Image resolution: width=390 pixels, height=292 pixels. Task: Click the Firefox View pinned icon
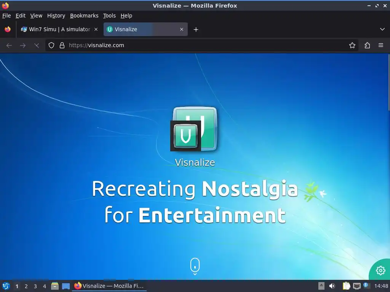[x=8, y=29]
